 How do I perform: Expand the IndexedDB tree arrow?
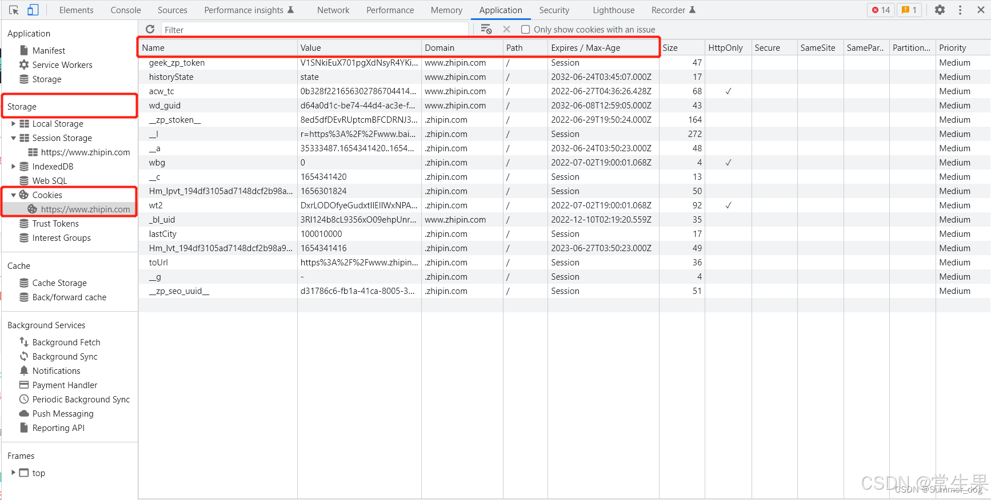click(x=13, y=166)
